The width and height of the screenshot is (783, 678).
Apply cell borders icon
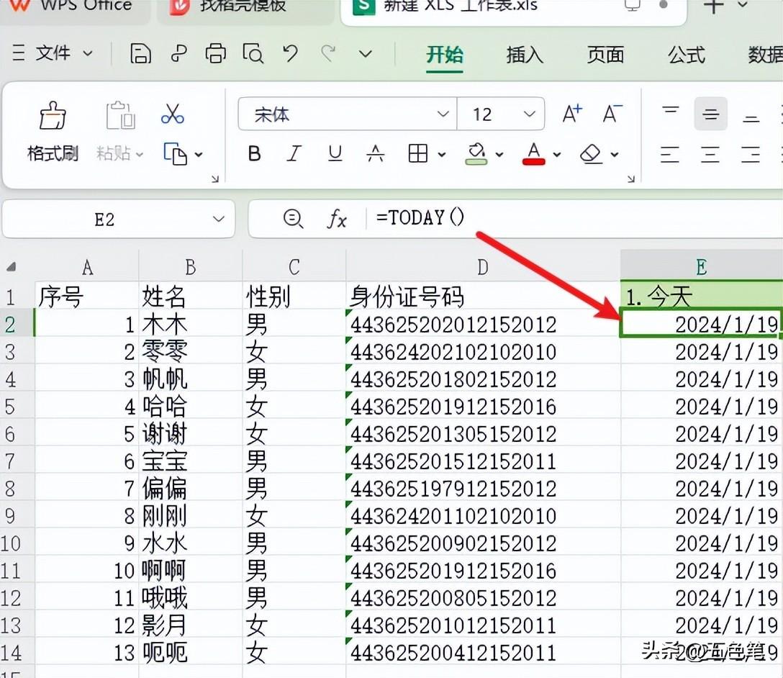pyautogui.click(x=417, y=154)
